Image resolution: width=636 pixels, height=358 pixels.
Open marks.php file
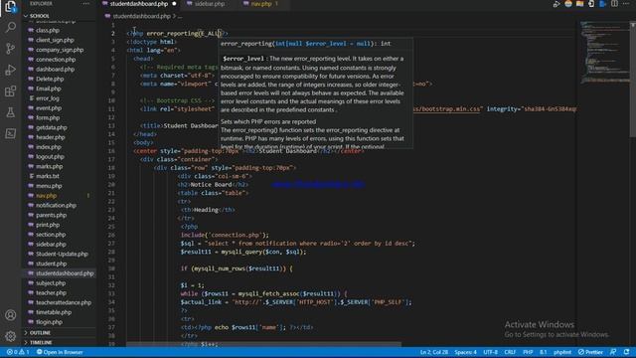coord(49,166)
